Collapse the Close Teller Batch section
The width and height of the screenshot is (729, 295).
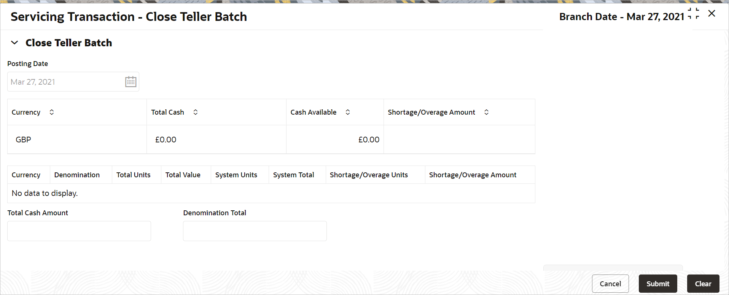click(x=14, y=43)
